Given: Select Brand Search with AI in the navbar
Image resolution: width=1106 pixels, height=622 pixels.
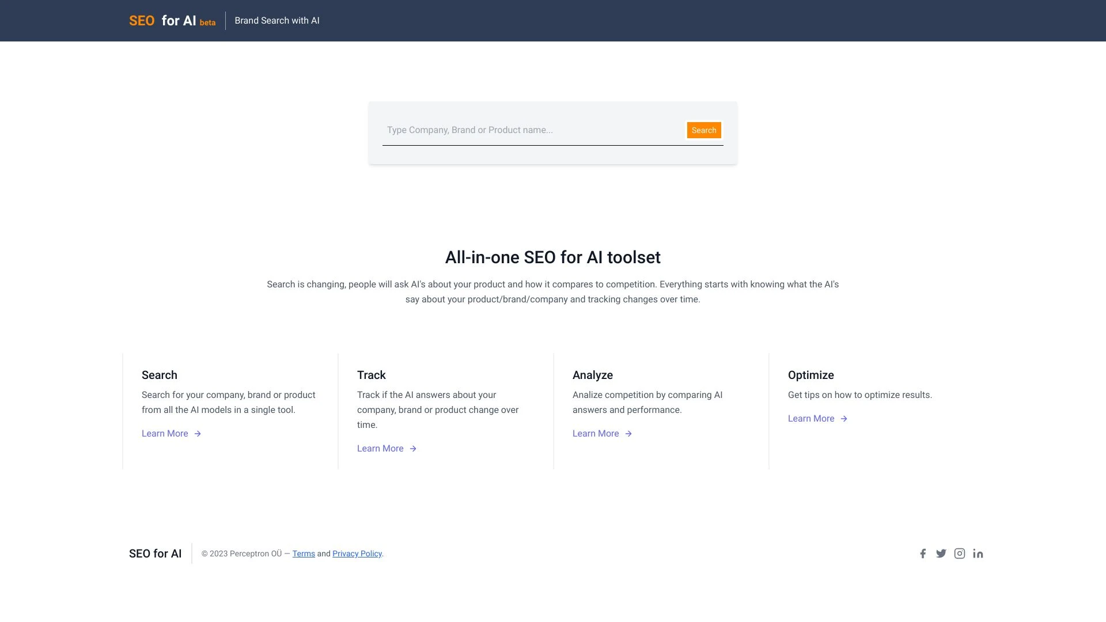Looking at the screenshot, I should [277, 21].
